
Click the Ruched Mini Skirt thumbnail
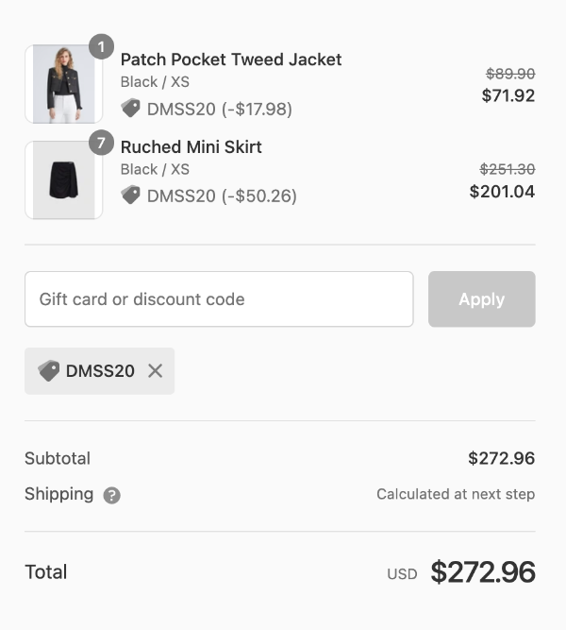(63, 180)
